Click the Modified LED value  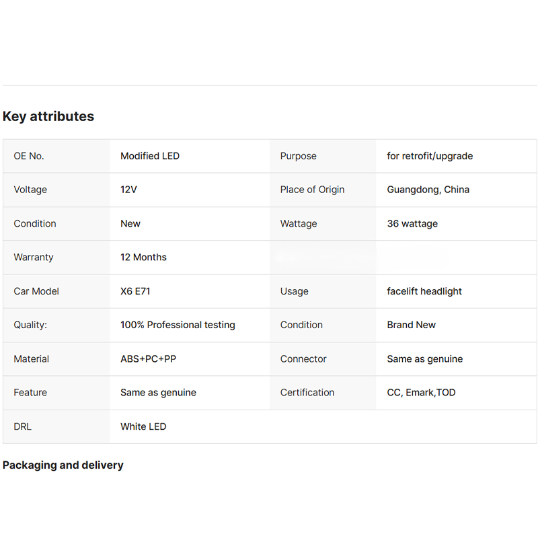pos(150,156)
